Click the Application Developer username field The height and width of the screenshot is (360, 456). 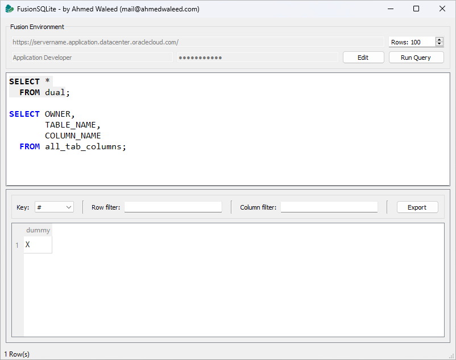[92, 58]
